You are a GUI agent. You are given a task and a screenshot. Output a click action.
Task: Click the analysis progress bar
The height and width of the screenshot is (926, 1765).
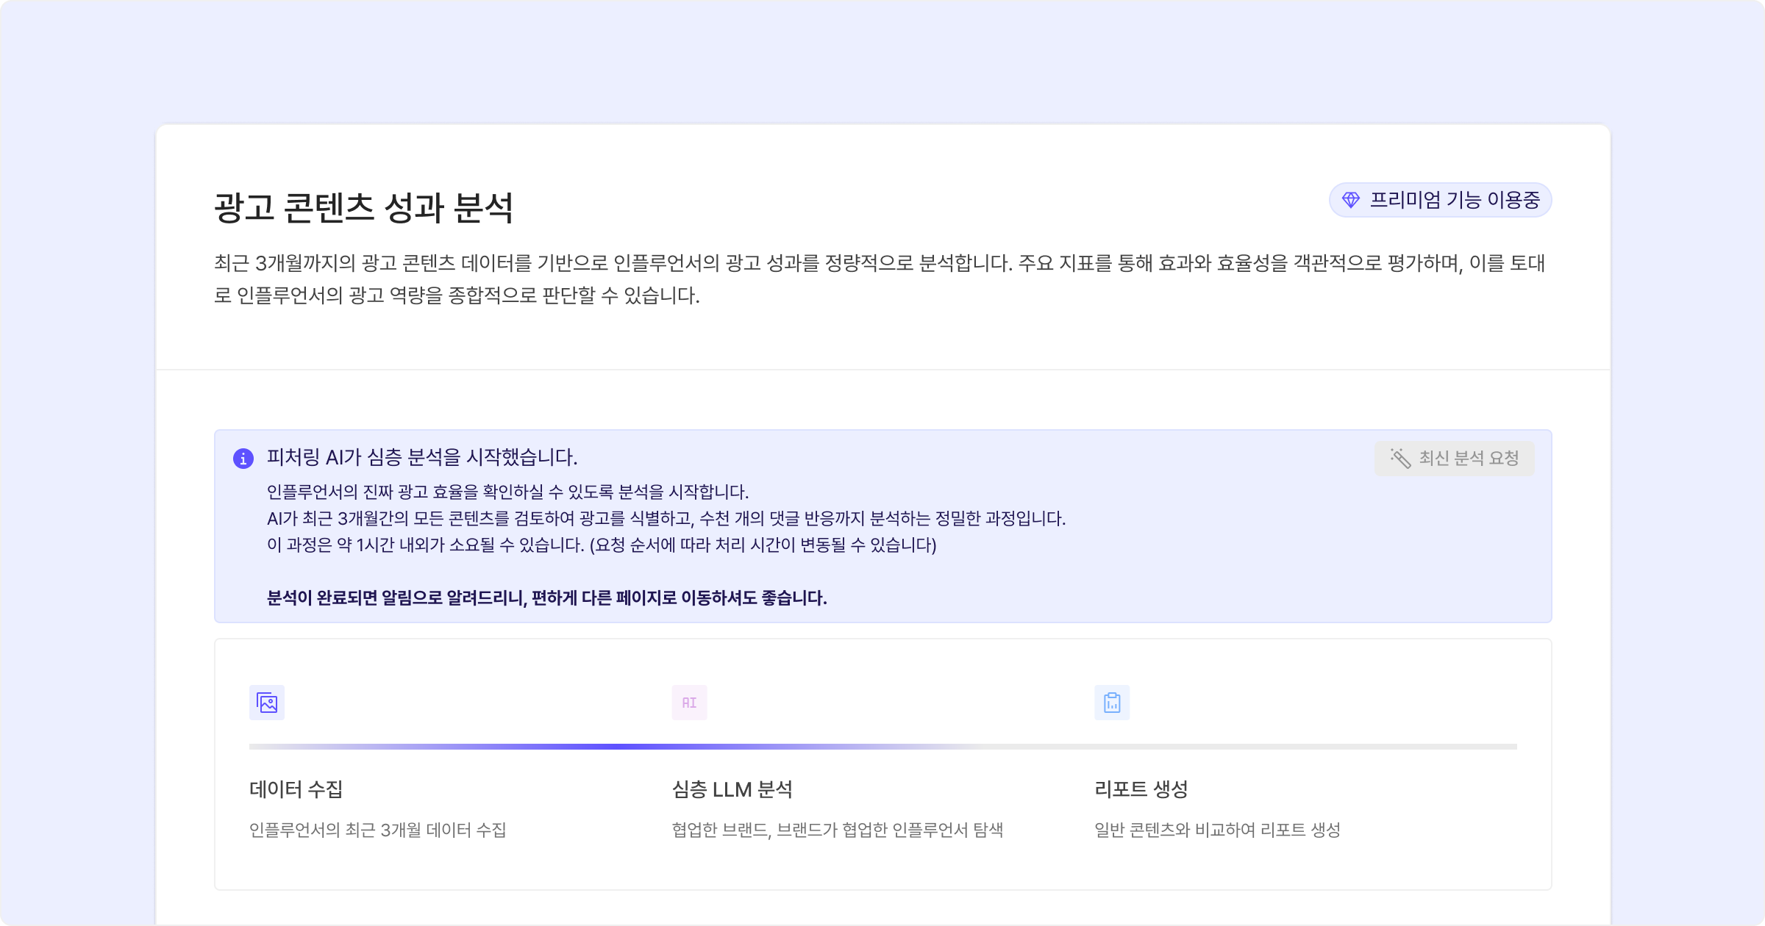(883, 747)
